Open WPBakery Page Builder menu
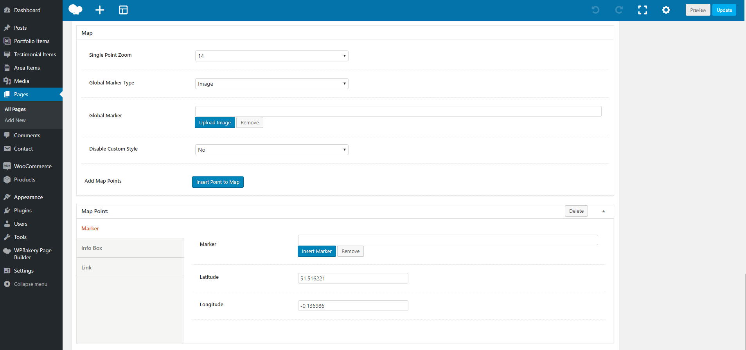Image resolution: width=746 pixels, height=350 pixels. click(x=31, y=254)
